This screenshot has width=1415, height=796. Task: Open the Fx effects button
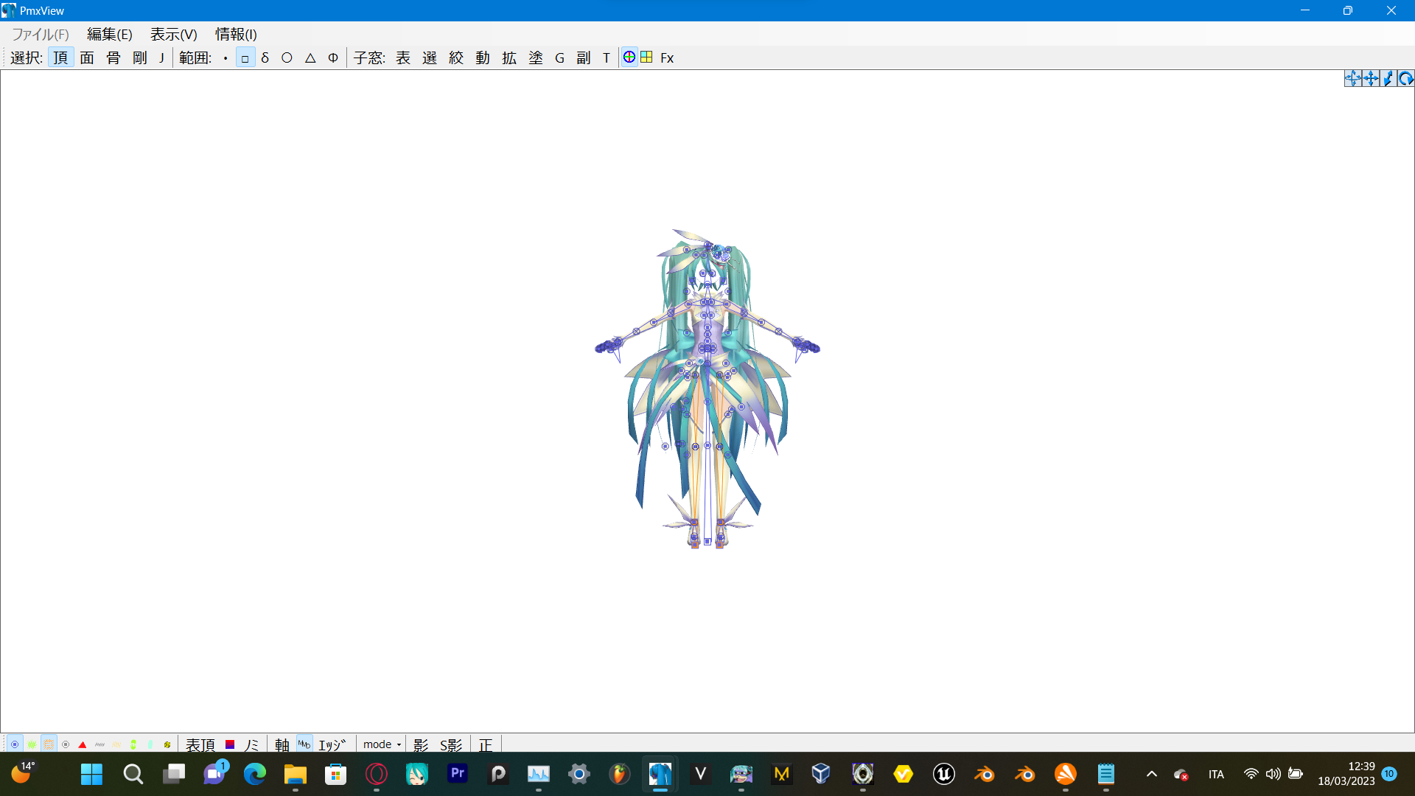[667, 57]
